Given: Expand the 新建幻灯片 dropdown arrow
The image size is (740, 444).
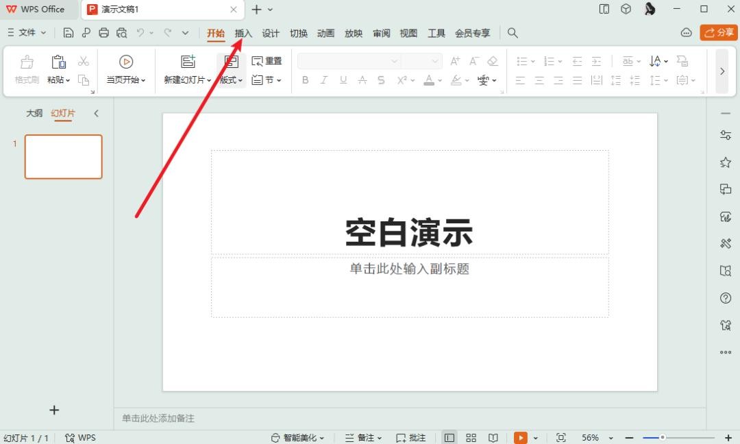Looking at the screenshot, I should (x=209, y=80).
